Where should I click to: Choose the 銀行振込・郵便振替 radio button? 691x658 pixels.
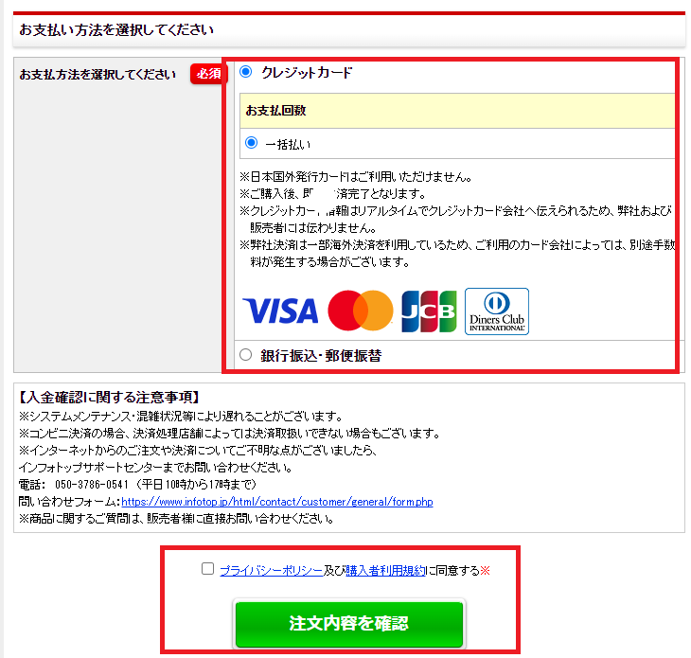[x=245, y=354]
